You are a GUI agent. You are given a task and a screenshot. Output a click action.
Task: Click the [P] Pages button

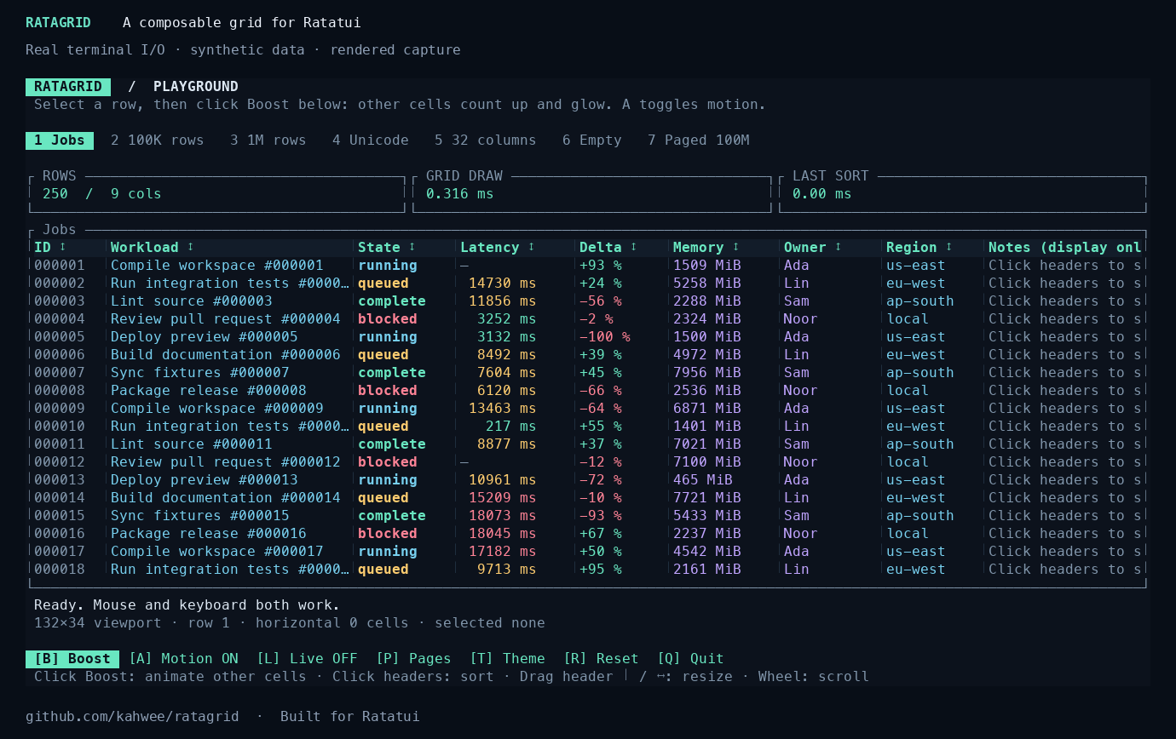pos(413,658)
